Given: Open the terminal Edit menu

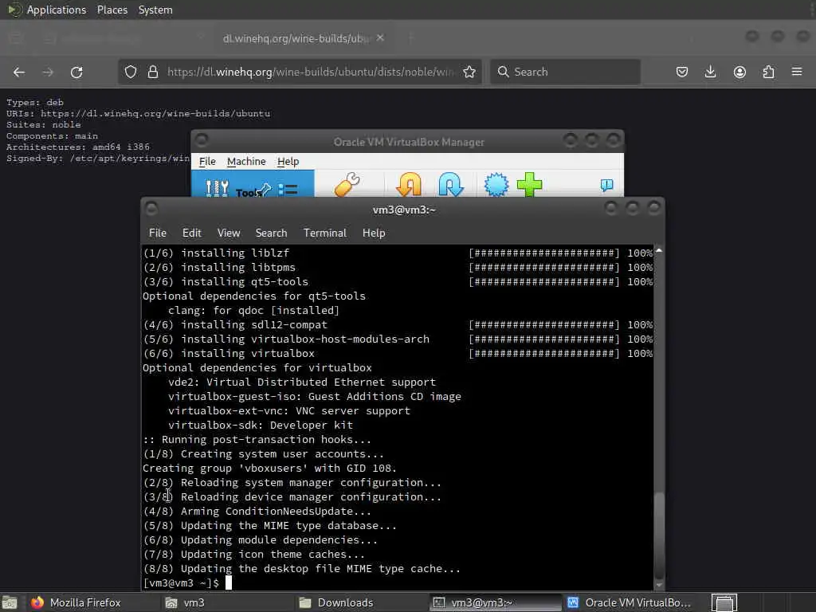Looking at the screenshot, I should click(191, 233).
